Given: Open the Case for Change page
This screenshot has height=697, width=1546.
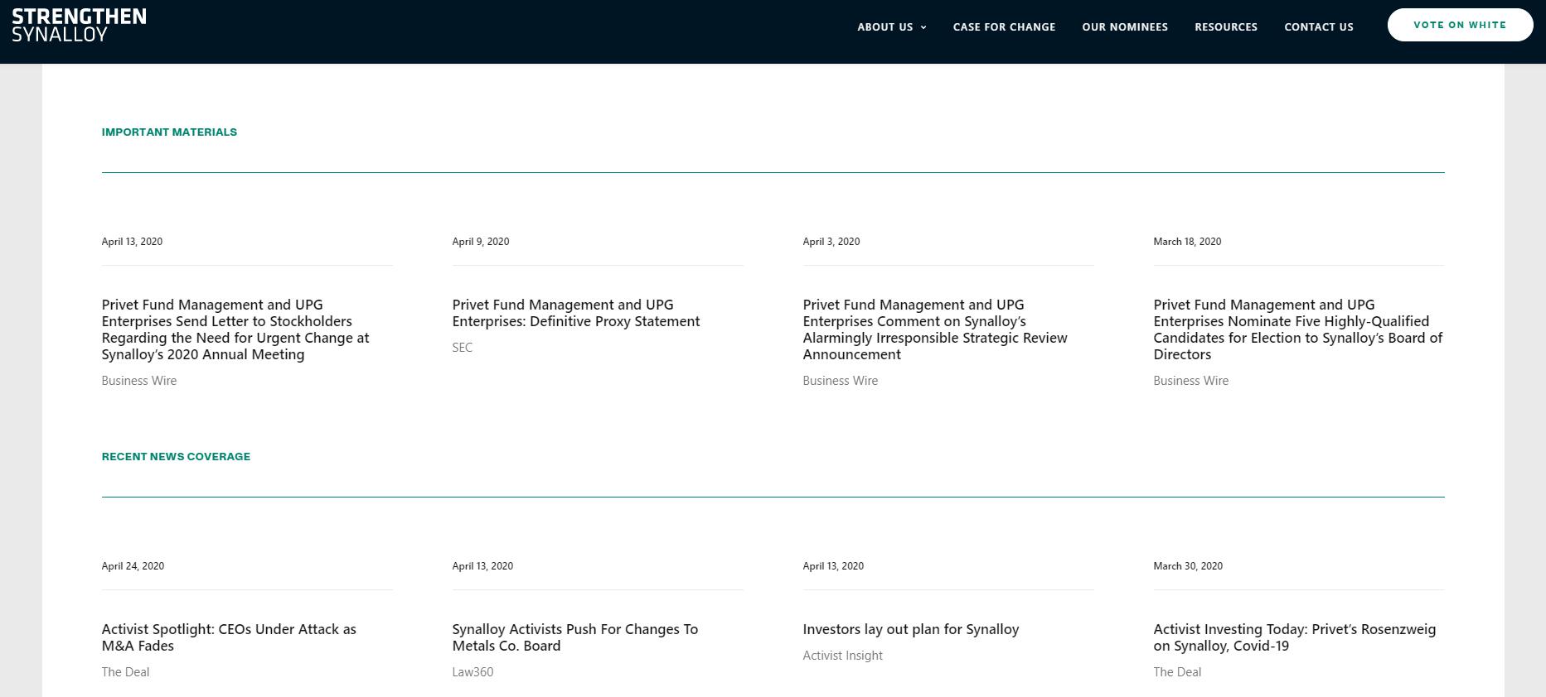Looking at the screenshot, I should coord(1004,27).
